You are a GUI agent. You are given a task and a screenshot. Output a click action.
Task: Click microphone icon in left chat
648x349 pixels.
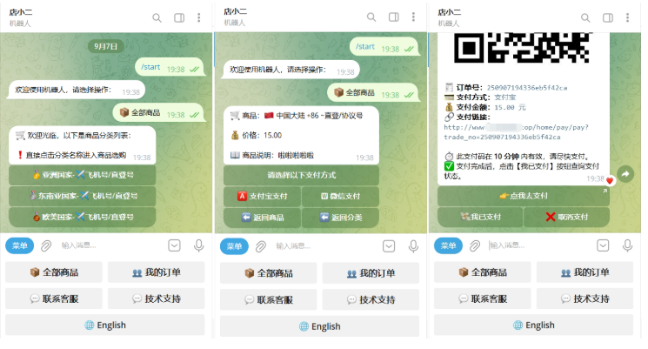[x=199, y=245]
